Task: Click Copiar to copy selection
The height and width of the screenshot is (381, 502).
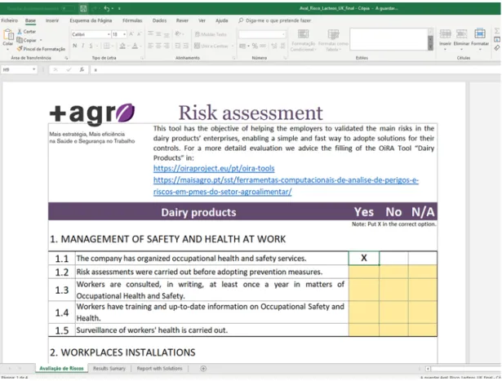Action: click(27, 40)
